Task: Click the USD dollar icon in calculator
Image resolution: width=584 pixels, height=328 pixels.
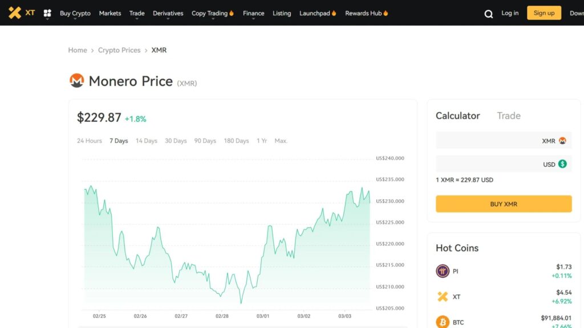Action: (562, 163)
